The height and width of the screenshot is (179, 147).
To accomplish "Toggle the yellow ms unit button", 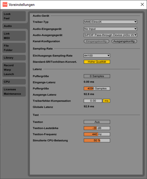I will tap(107, 101).
